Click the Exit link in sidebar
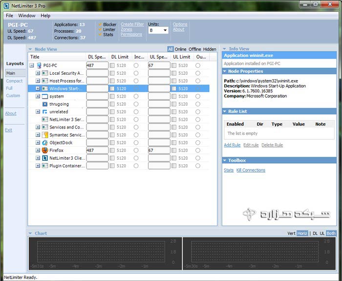This screenshot has height=281, width=342. pyautogui.click(x=8, y=130)
